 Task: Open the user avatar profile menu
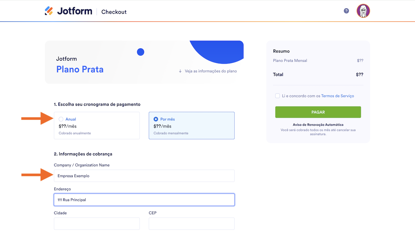pos(363,11)
